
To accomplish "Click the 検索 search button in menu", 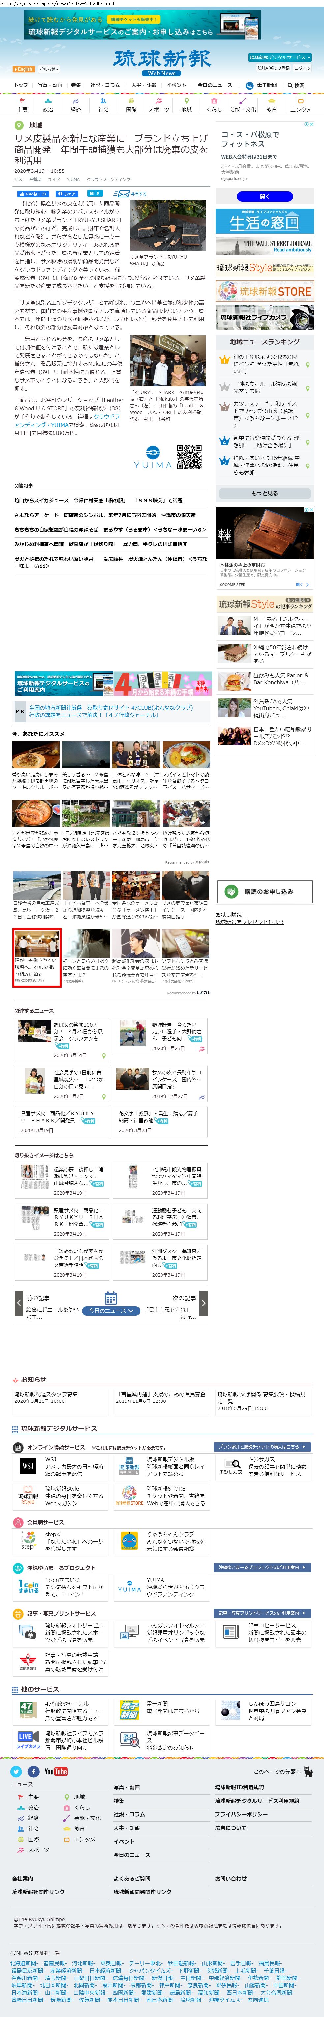I will point(297,85).
